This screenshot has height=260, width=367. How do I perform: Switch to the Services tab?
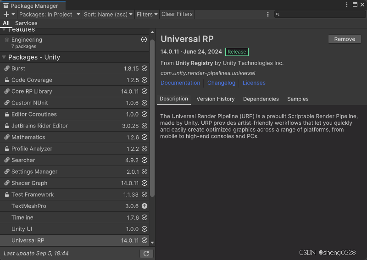pos(26,23)
